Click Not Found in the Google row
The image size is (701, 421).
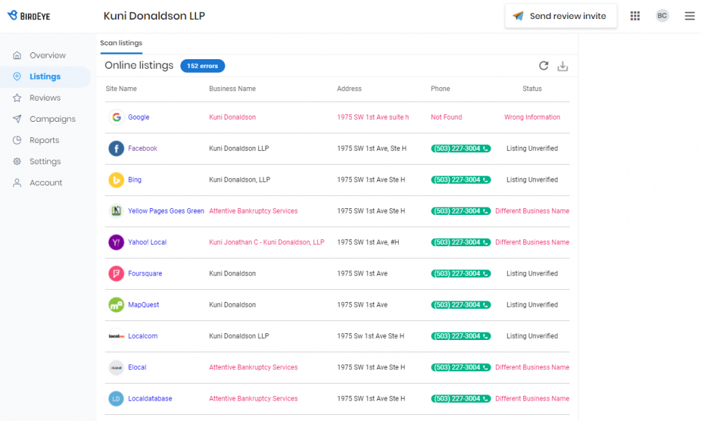pos(446,117)
